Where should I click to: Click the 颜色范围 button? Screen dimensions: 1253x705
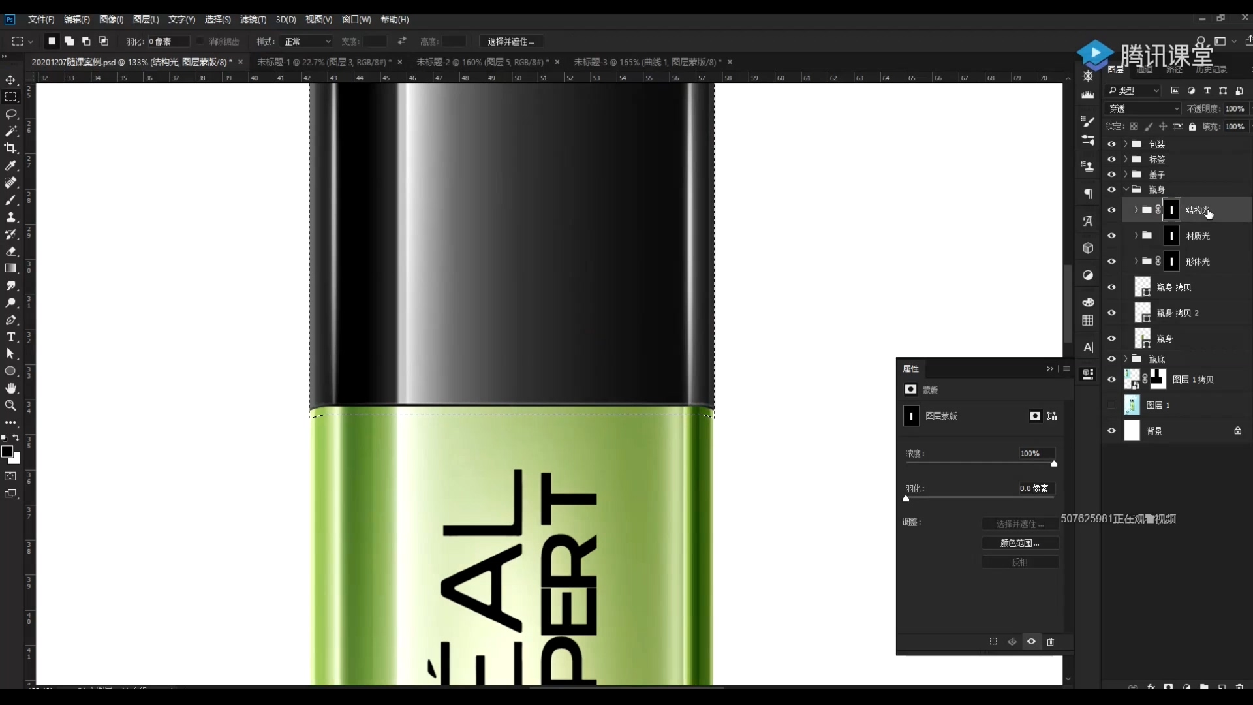[1019, 543]
